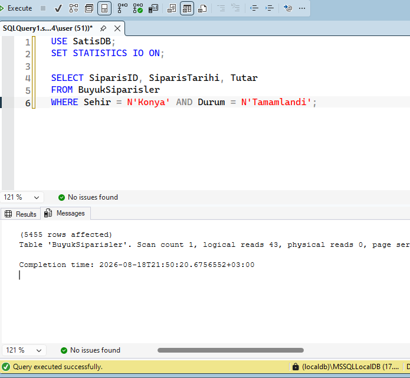Switch to the Messages tab
The image size is (410, 378).
click(x=65, y=213)
